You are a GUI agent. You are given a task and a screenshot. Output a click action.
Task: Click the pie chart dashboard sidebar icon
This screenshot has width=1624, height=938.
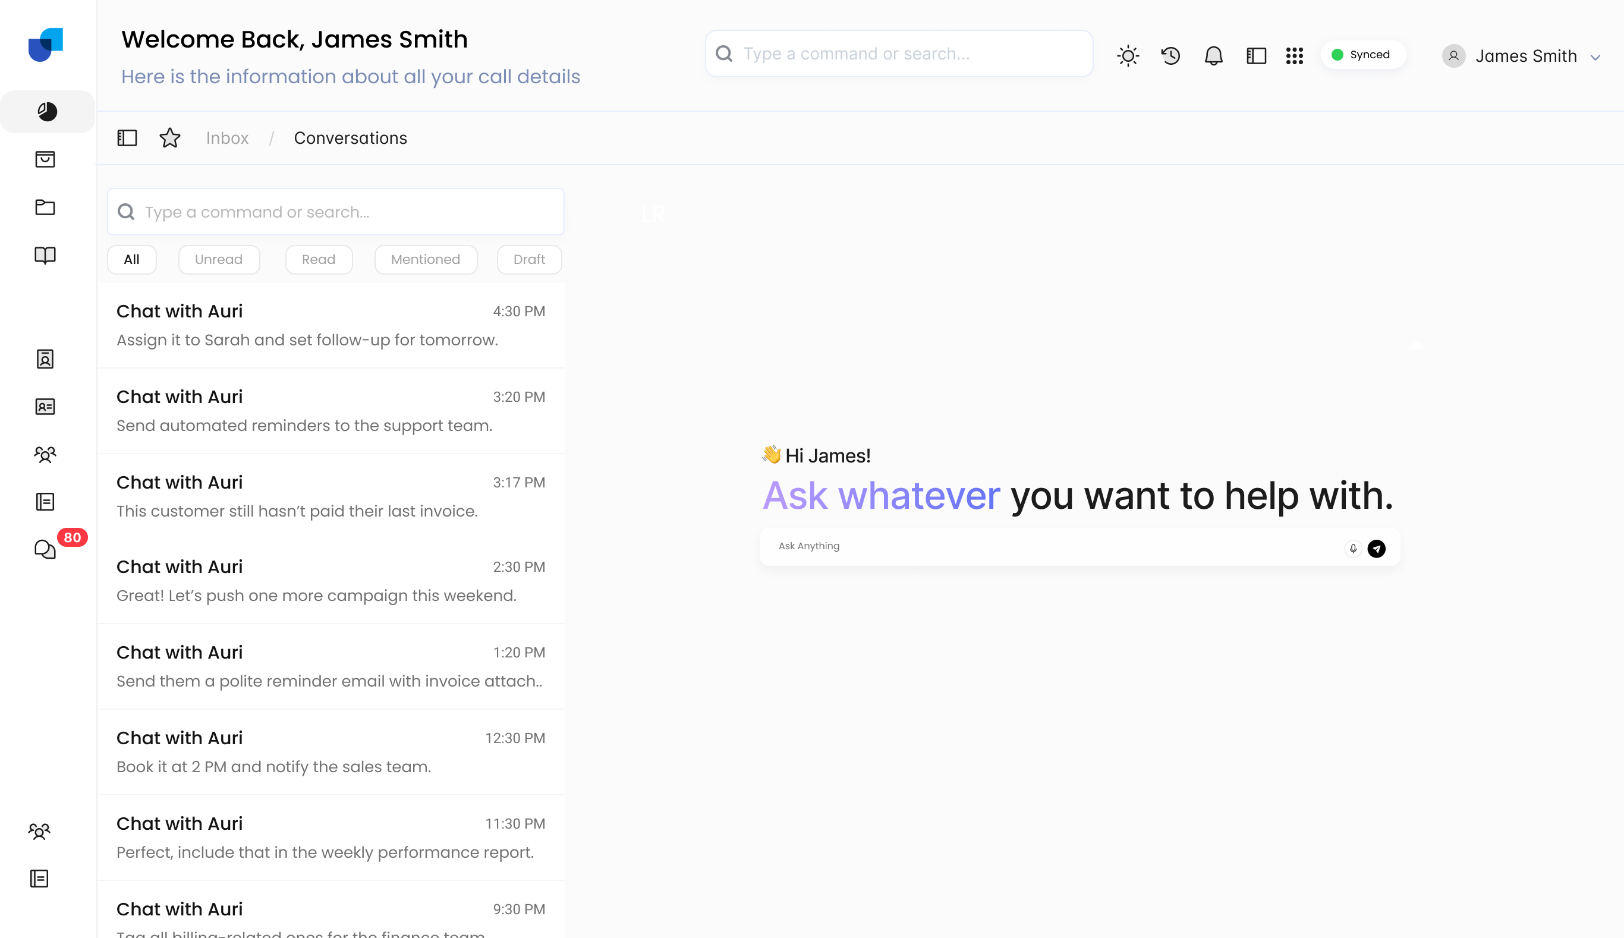pos(46,111)
